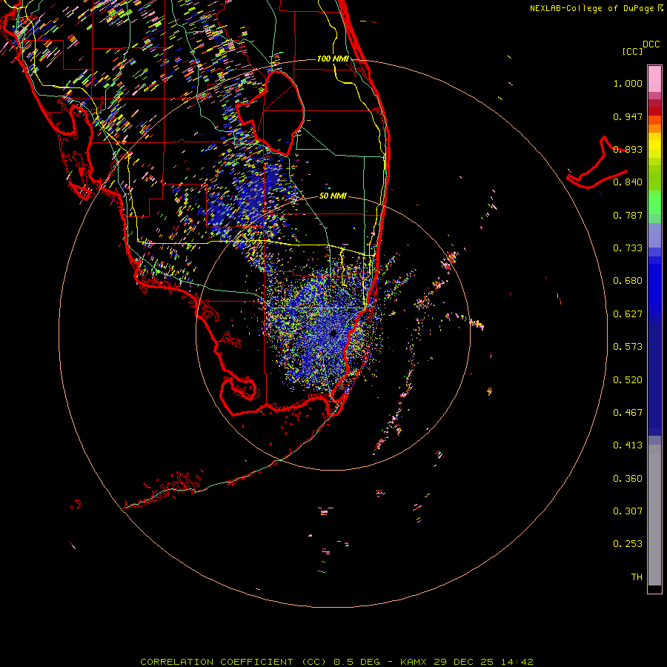
Task: Select the 0.307 scale value
Action: point(628,511)
